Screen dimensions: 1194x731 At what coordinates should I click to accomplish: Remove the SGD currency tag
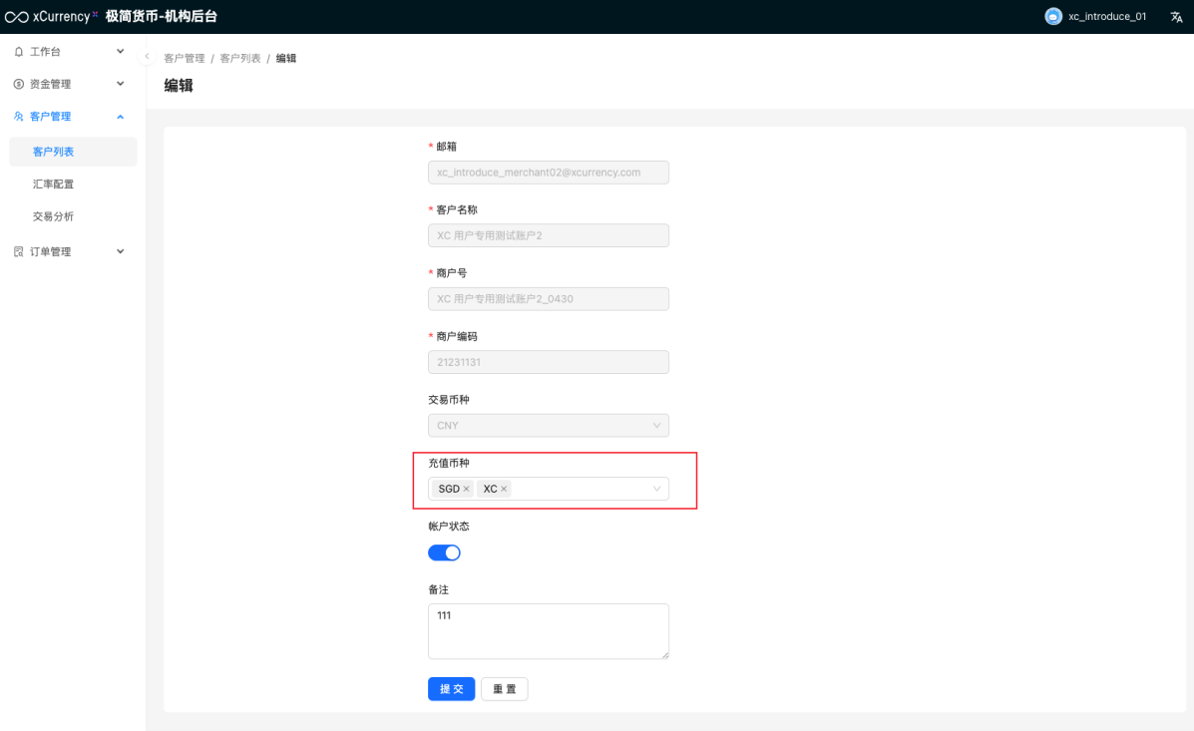pos(467,489)
